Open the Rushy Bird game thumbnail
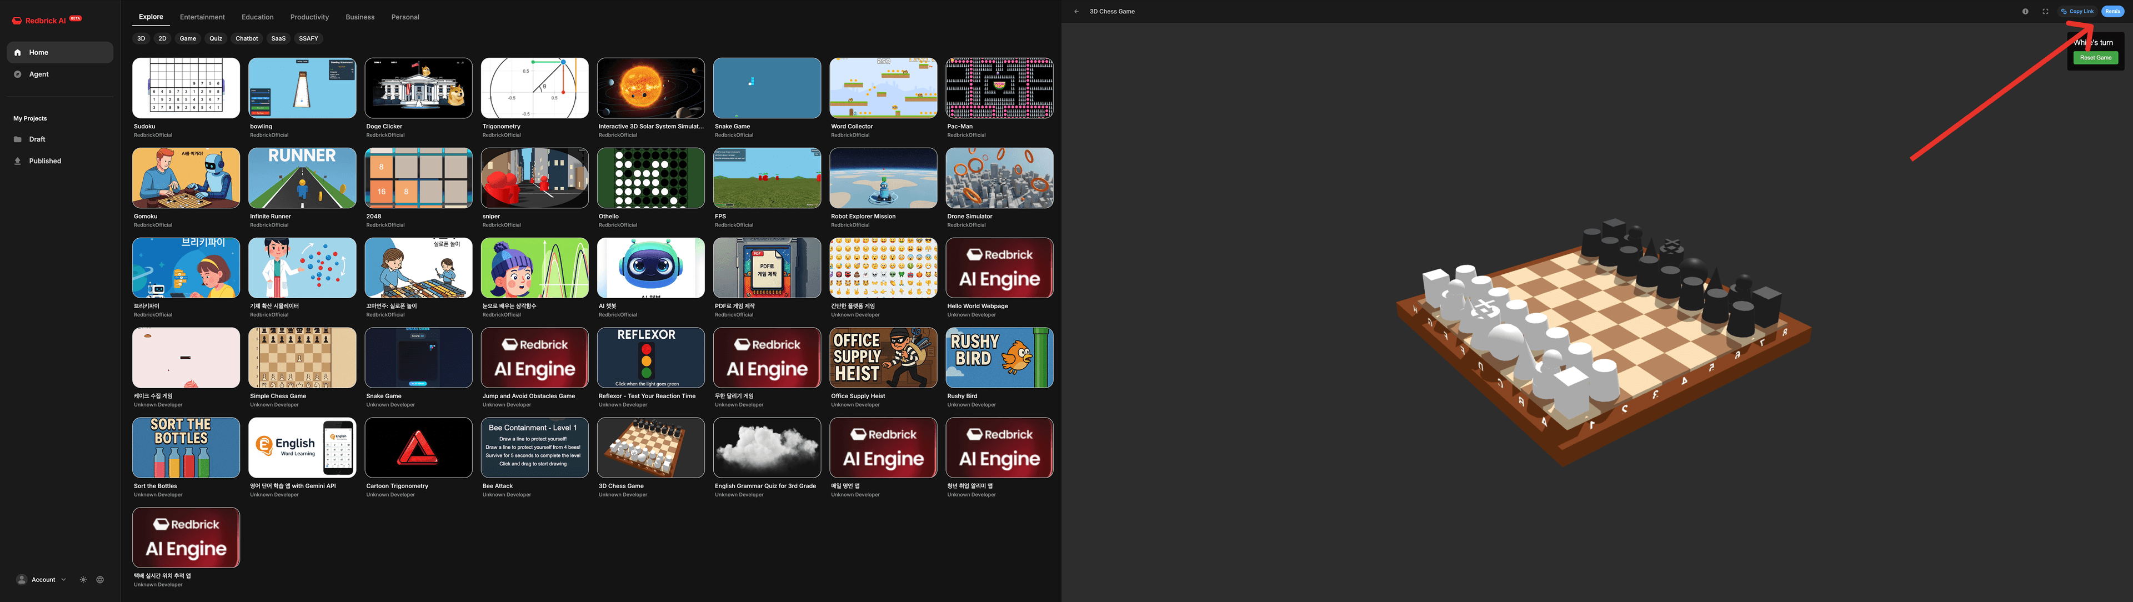The width and height of the screenshot is (2133, 602). point(999,358)
